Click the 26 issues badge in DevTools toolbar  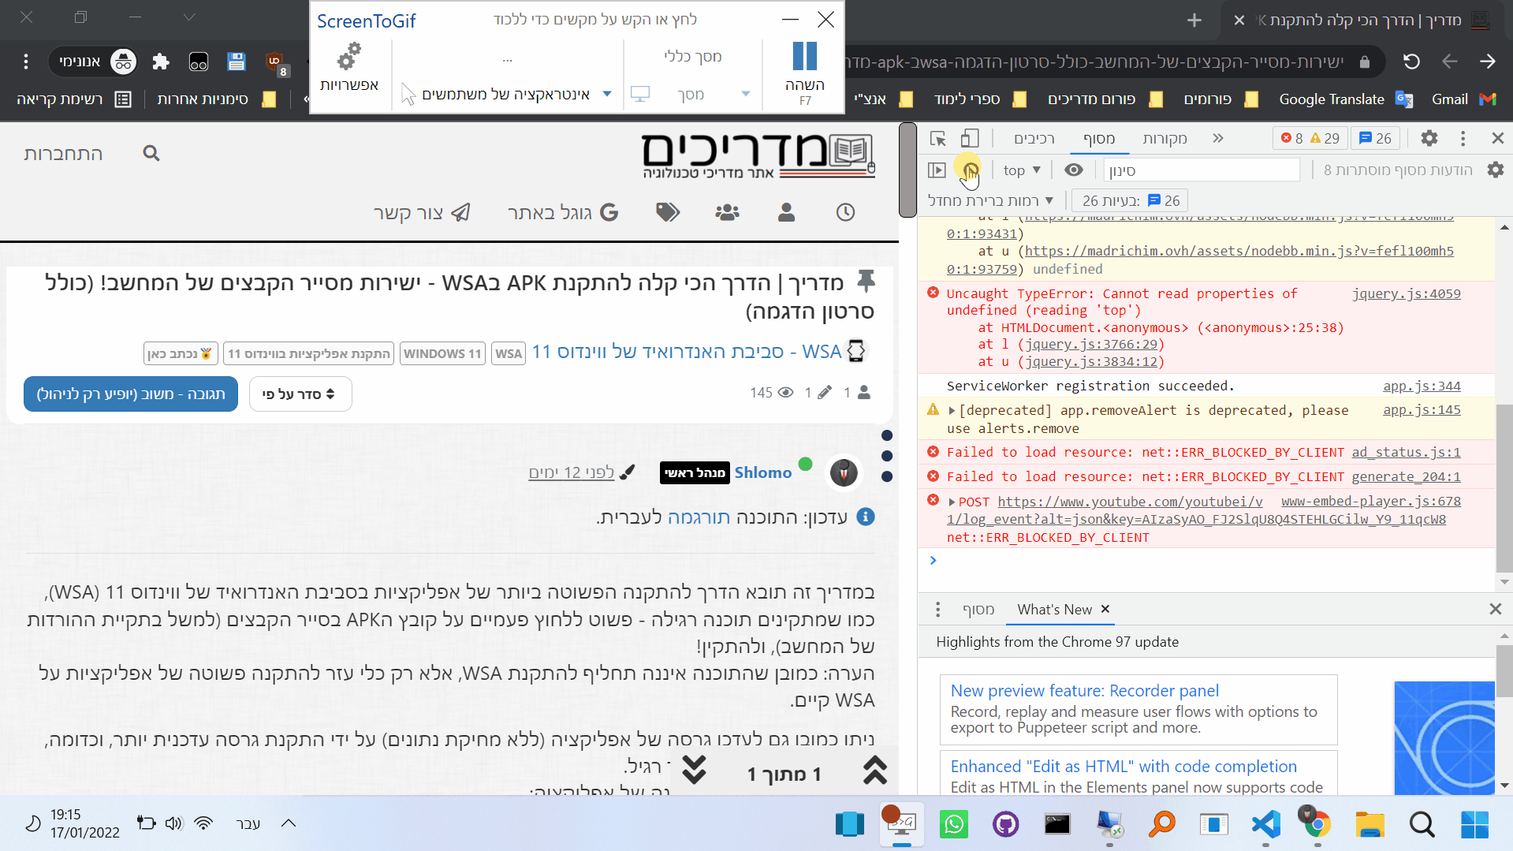click(1375, 138)
